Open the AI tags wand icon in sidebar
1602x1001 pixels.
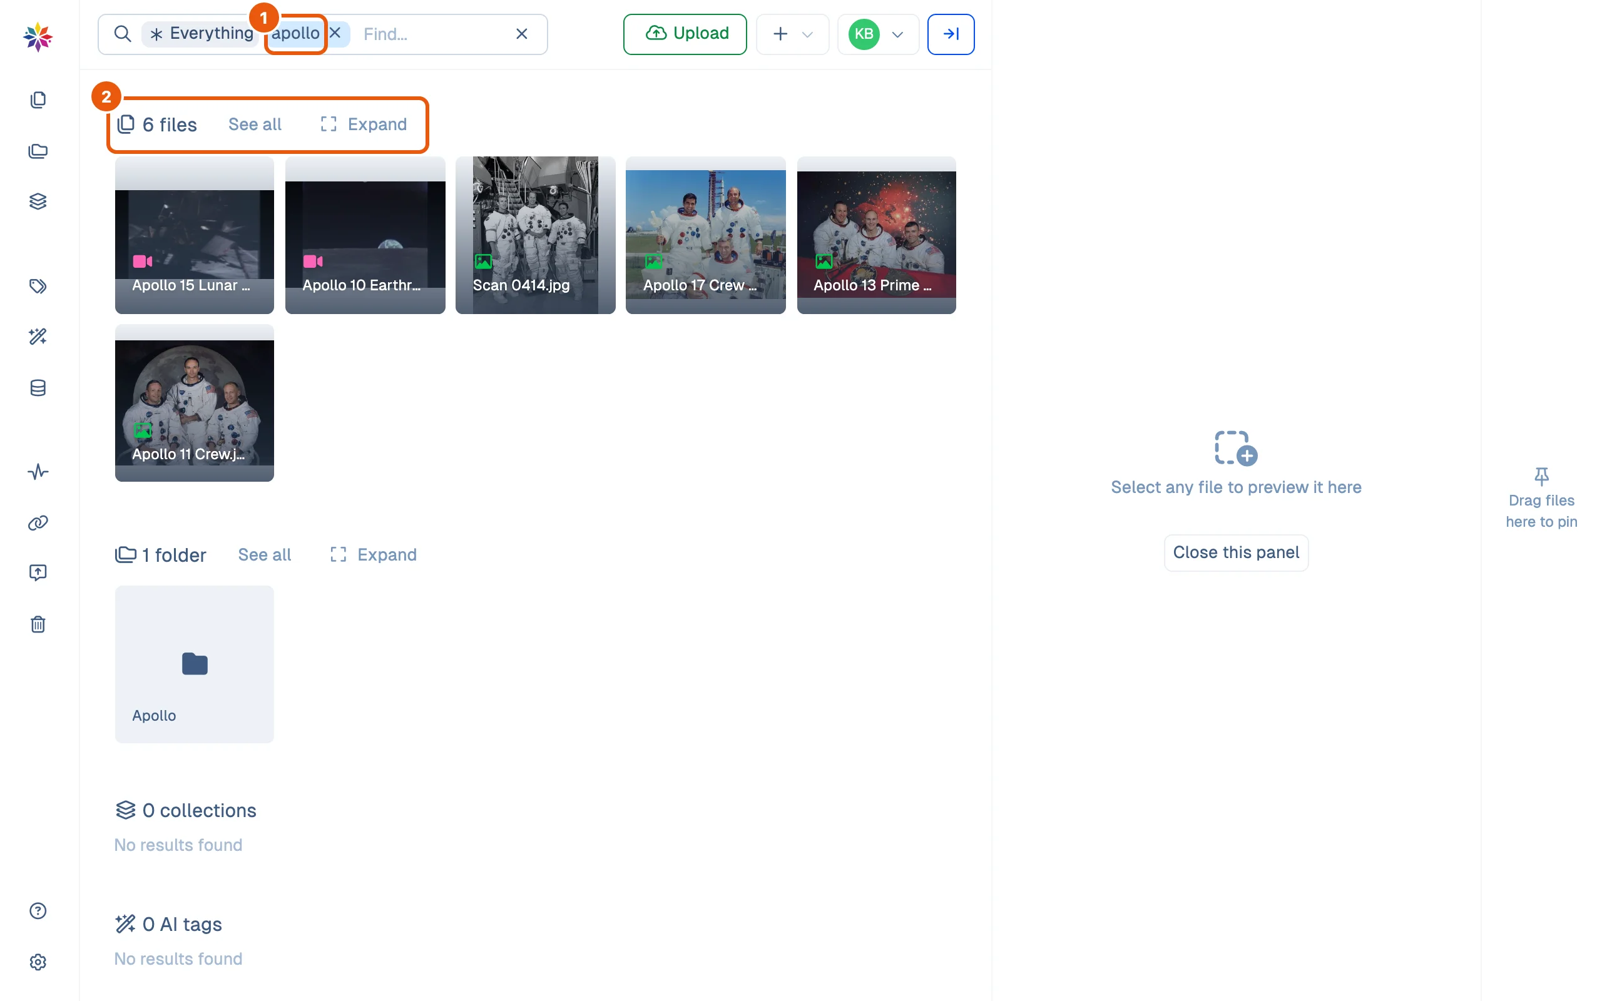[x=38, y=337]
